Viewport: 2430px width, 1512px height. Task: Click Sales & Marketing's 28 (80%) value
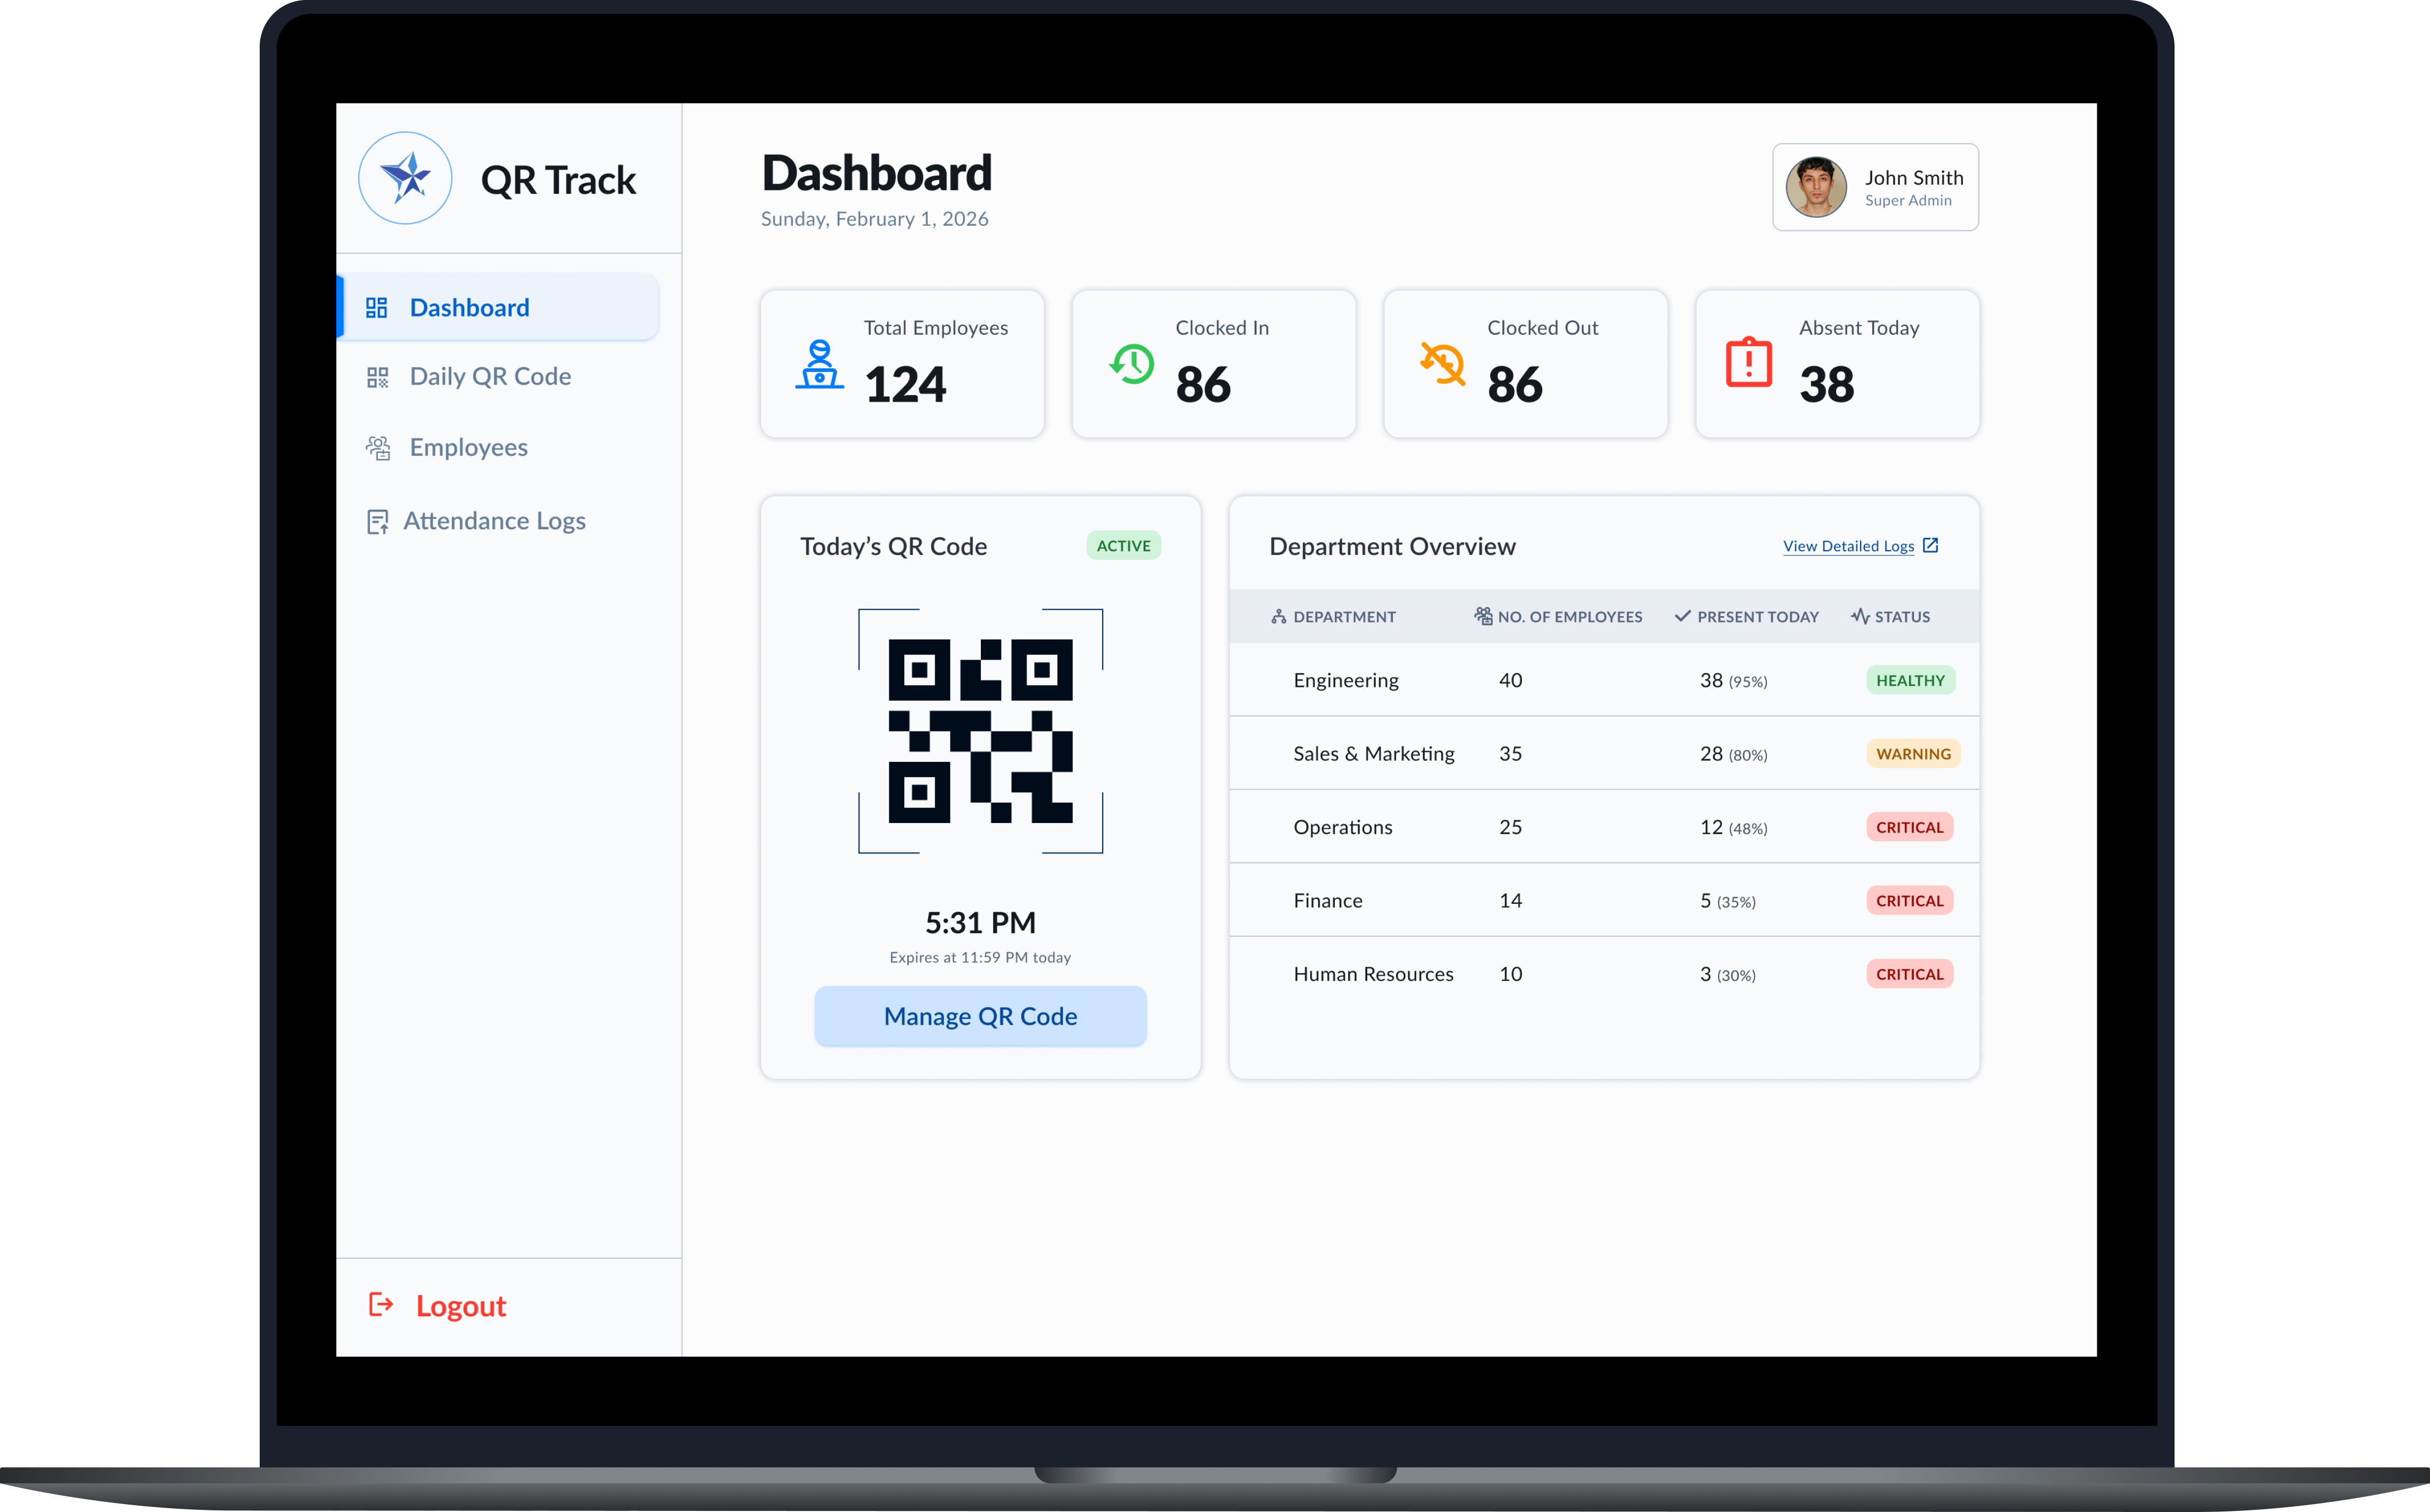click(x=1733, y=754)
